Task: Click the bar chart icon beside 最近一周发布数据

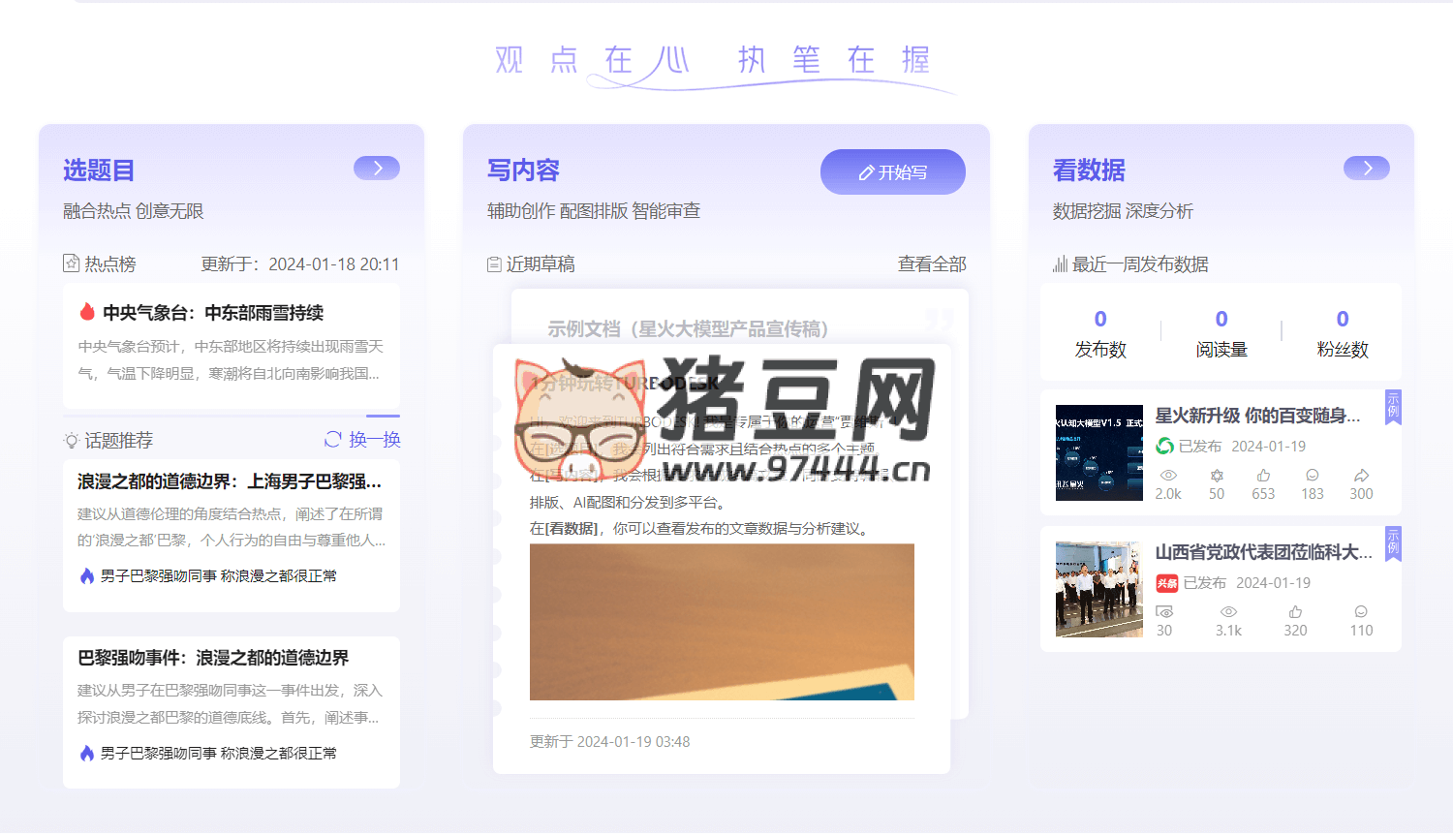Action: [x=1060, y=264]
